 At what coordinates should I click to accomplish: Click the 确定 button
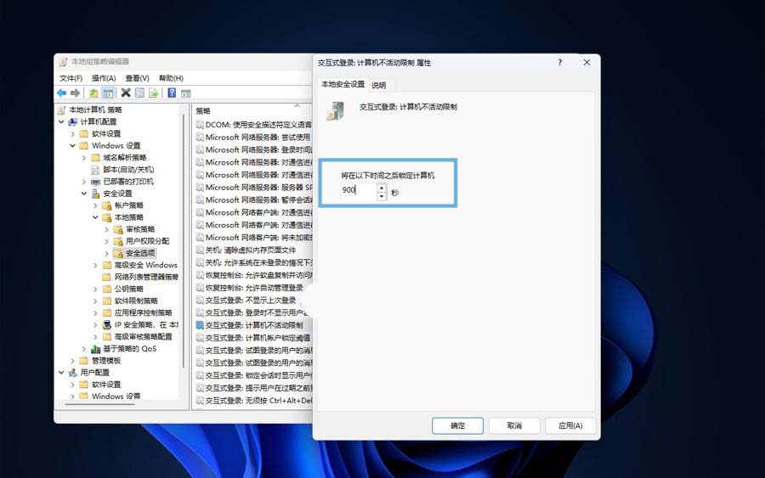(457, 425)
